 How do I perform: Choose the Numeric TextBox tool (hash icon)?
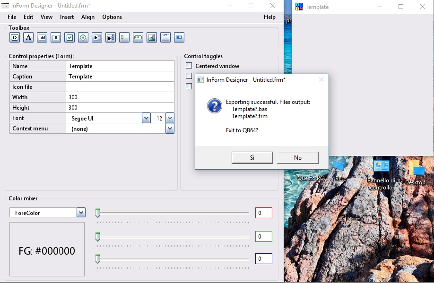(x=56, y=37)
